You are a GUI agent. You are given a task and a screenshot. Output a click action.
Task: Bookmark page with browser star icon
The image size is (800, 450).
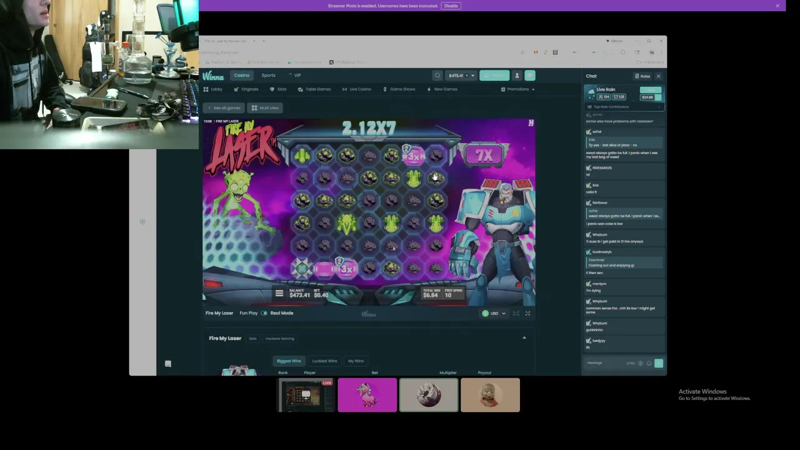(x=522, y=52)
